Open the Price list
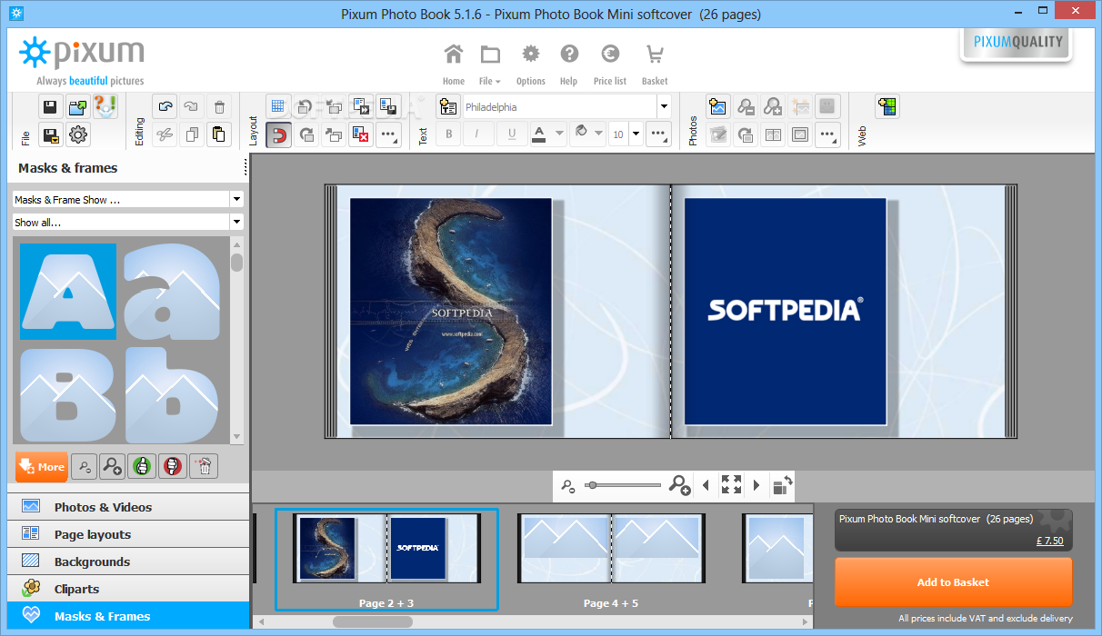Viewport: 1102px width, 636px height. click(609, 64)
